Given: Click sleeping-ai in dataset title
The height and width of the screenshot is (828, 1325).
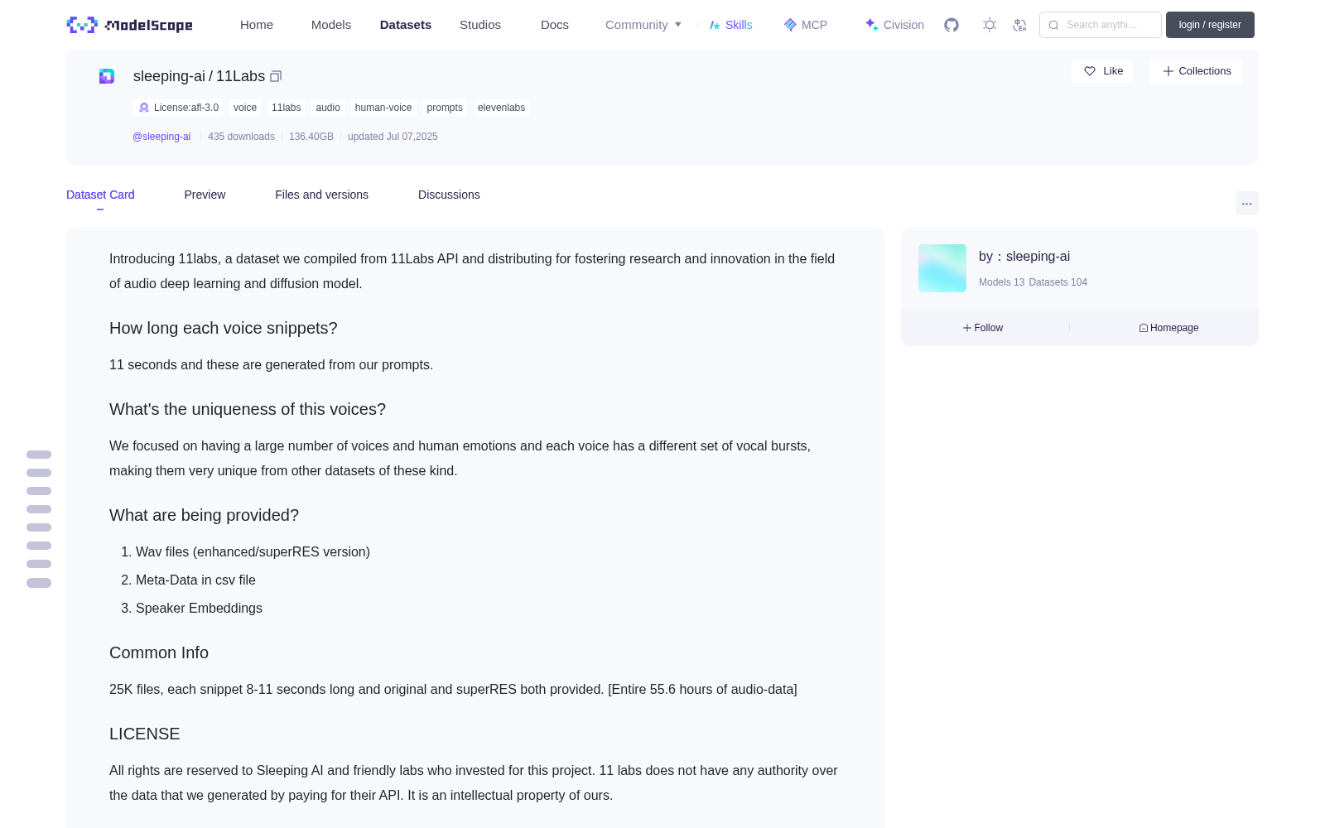Looking at the screenshot, I should [x=169, y=76].
